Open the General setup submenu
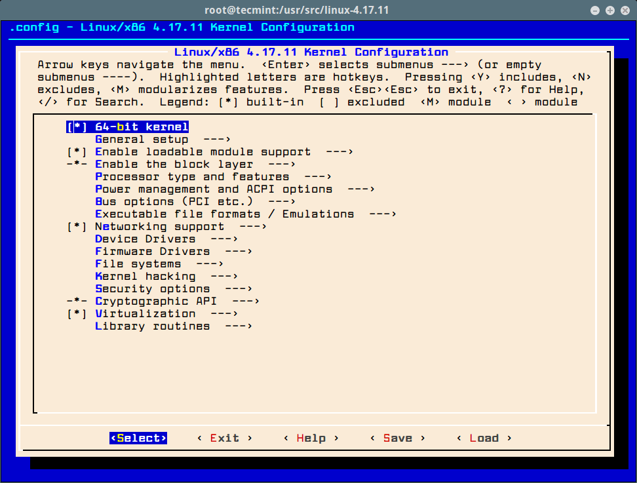The height and width of the screenshot is (483, 637). pyautogui.click(x=142, y=140)
